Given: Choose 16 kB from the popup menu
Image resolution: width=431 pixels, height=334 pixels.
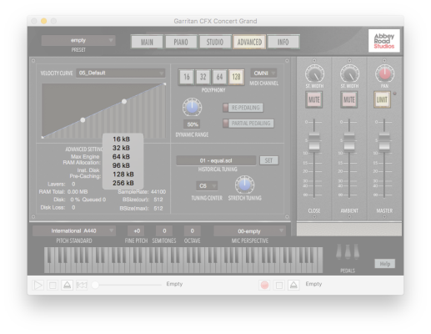Looking at the screenshot, I should (x=123, y=139).
